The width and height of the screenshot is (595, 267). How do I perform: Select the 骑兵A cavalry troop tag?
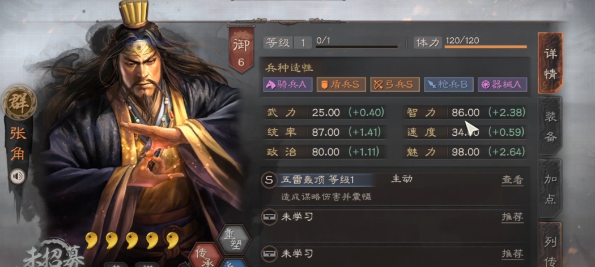coord(288,84)
